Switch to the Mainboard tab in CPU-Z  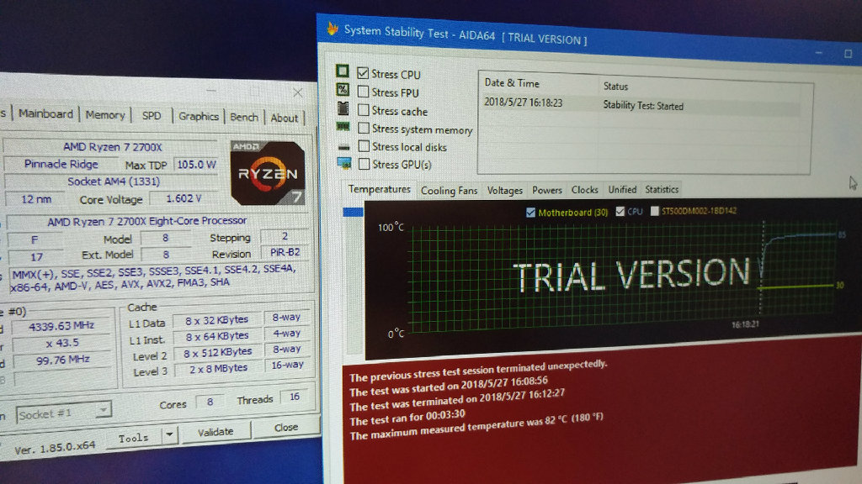tap(45, 113)
